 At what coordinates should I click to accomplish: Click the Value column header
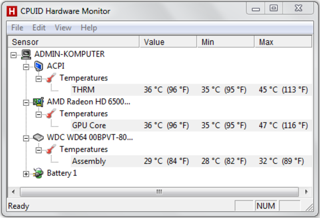(x=168, y=42)
